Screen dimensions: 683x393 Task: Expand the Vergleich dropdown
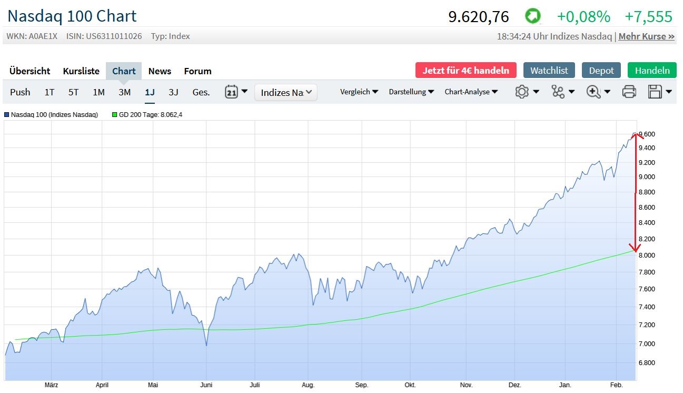pyautogui.click(x=359, y=92)
